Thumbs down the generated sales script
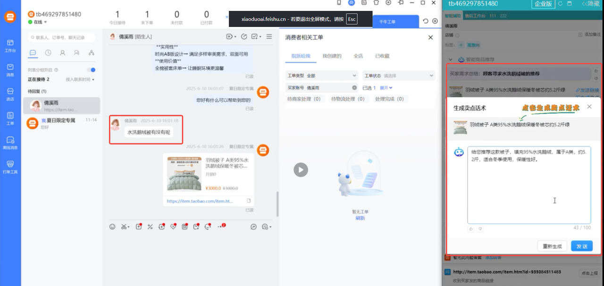The image size is (604, 286). (479, 228)
